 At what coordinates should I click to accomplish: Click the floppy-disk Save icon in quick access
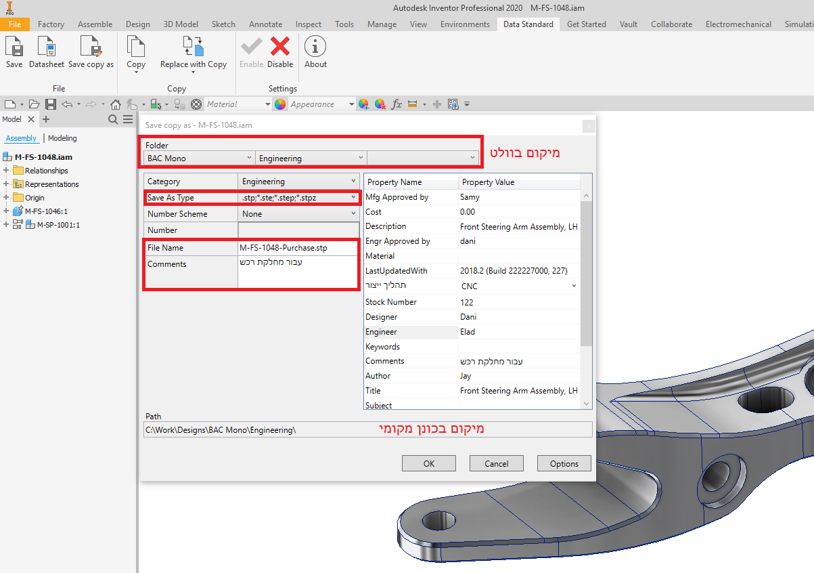tap(51, 104)
